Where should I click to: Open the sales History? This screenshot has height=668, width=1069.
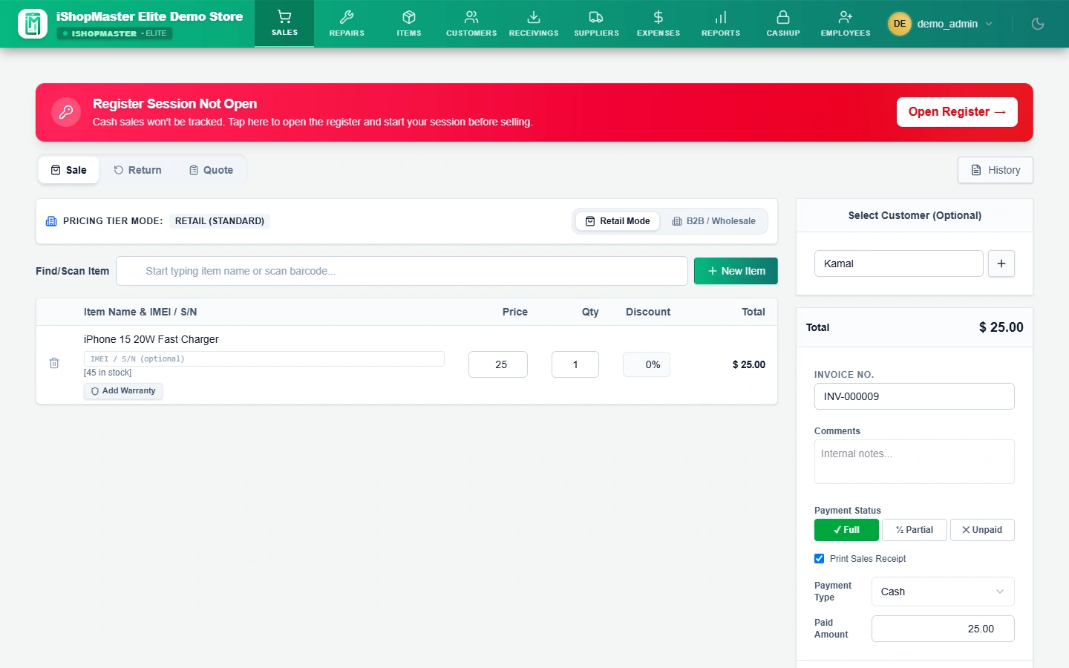(996, 170)
